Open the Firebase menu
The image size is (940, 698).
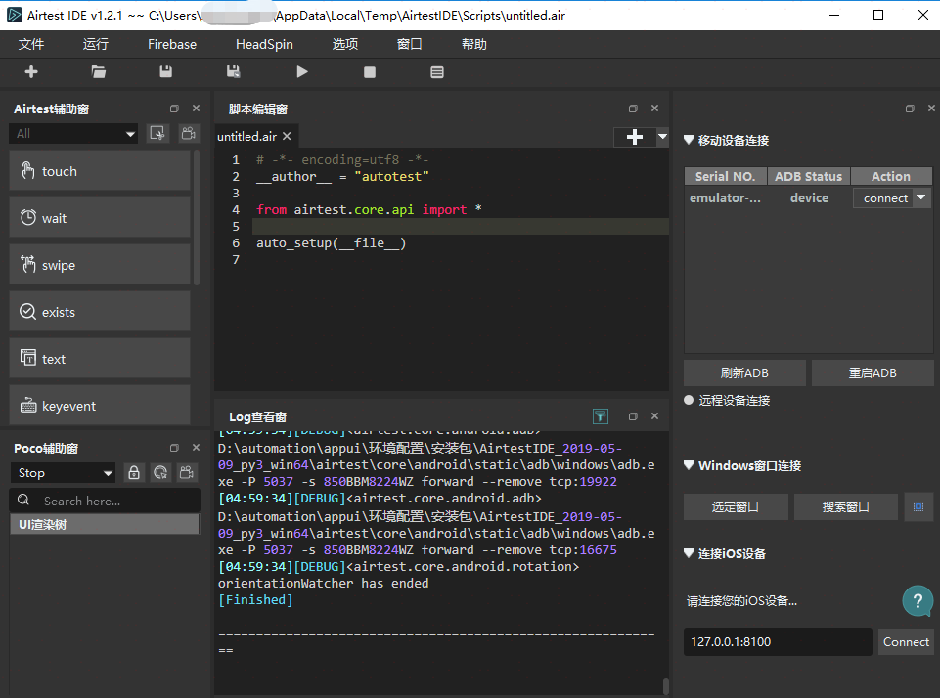point(172,44)
